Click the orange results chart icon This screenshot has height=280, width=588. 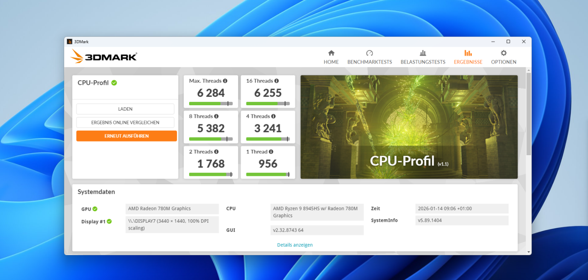pos(468,53)
